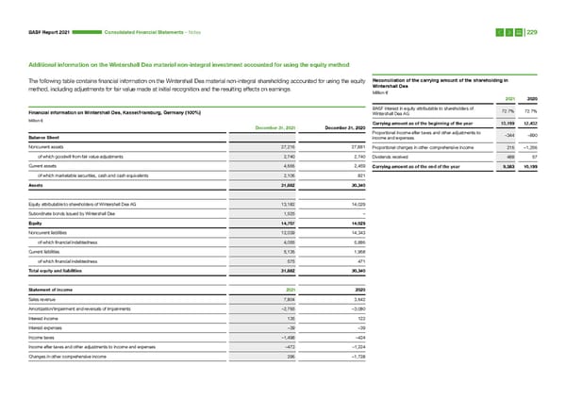Go to the previous page arrow icon
The width and height of the screenshot is (566, 400).
[500, 32]
